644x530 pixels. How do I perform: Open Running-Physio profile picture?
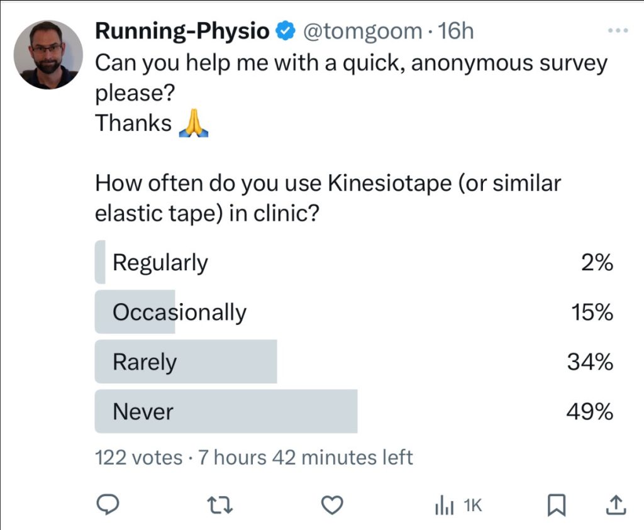(x=48, y=55)
